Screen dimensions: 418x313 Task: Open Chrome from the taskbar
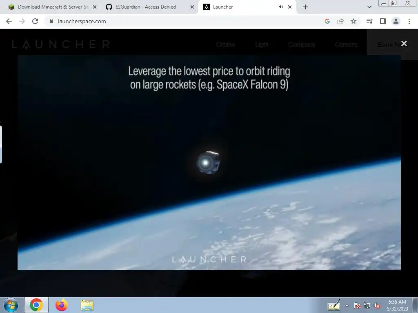[36, 305]
